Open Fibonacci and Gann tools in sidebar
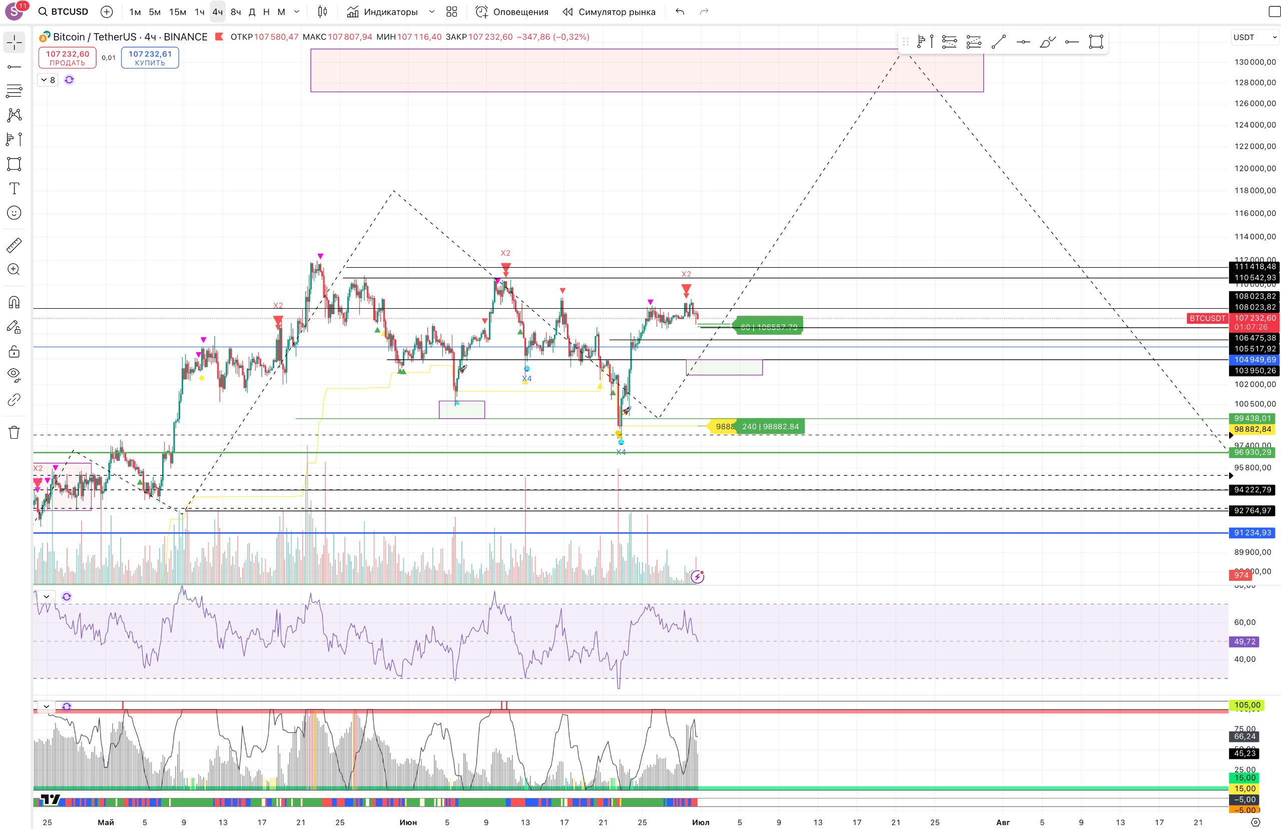This screenshot has width=1281, height=829. coord(14,91)
